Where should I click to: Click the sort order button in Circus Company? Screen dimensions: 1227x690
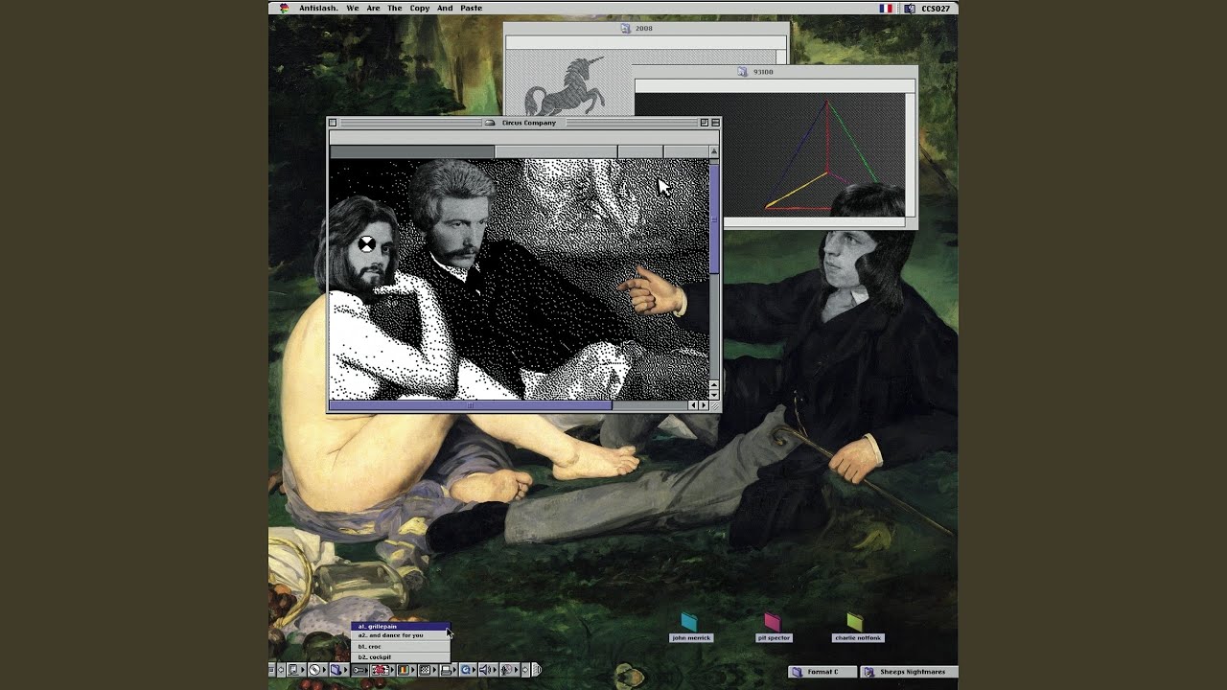tap(713, 151)
